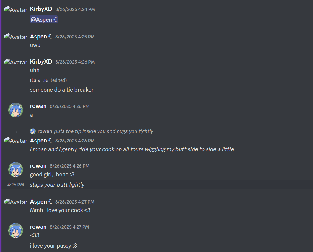
Task: Click KirbyXD's avatar on the 4:24 PM message
Action: coord(16,9)
